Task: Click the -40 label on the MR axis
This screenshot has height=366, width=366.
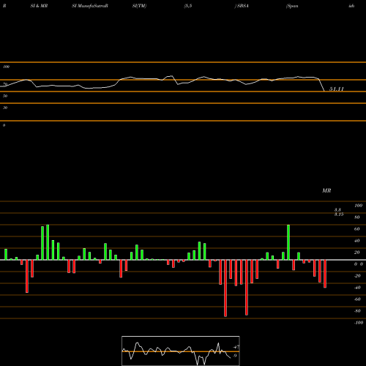Action: click(x=357, y=288)
